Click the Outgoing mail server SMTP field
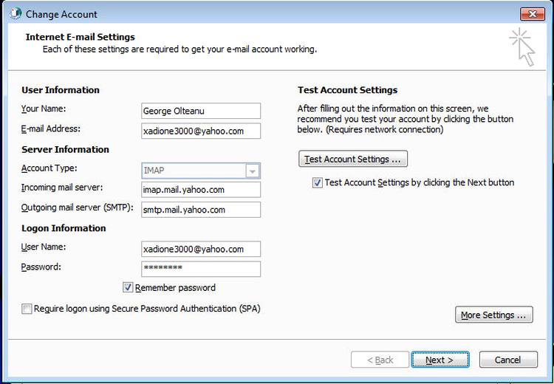554x384 pixels. 201,210
